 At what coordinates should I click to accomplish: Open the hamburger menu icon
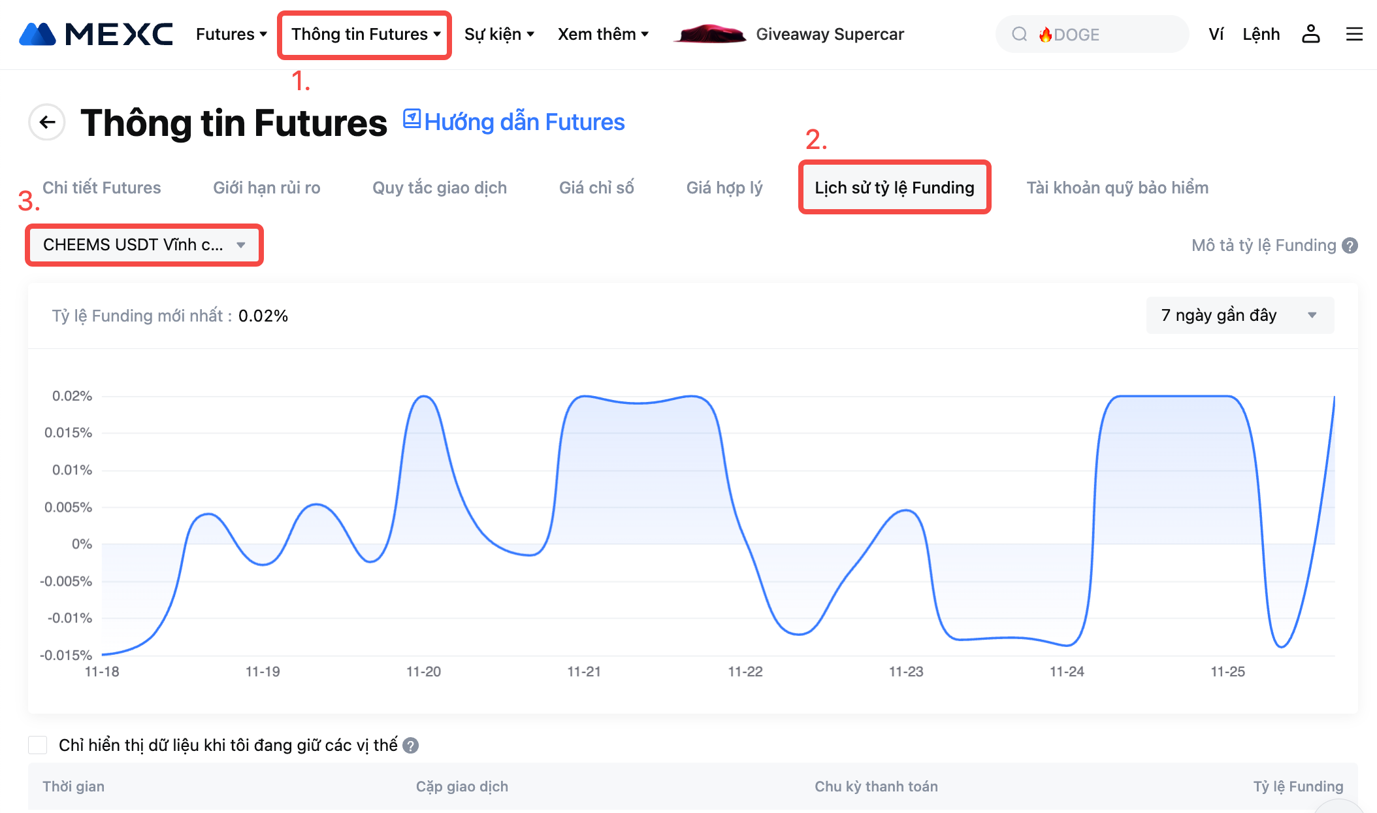[1354, 34]
